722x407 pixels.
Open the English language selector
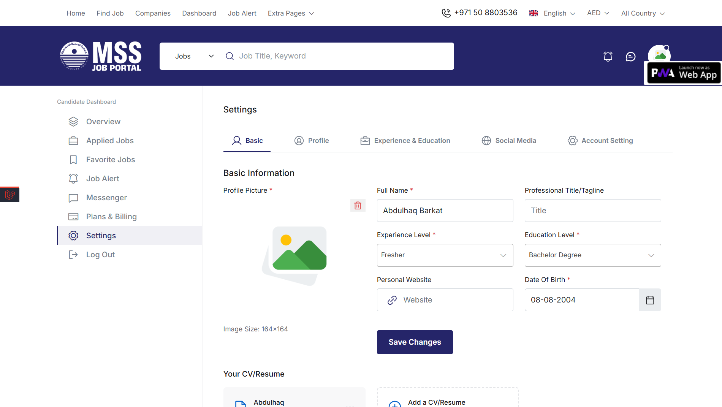(x=553, y=13)
